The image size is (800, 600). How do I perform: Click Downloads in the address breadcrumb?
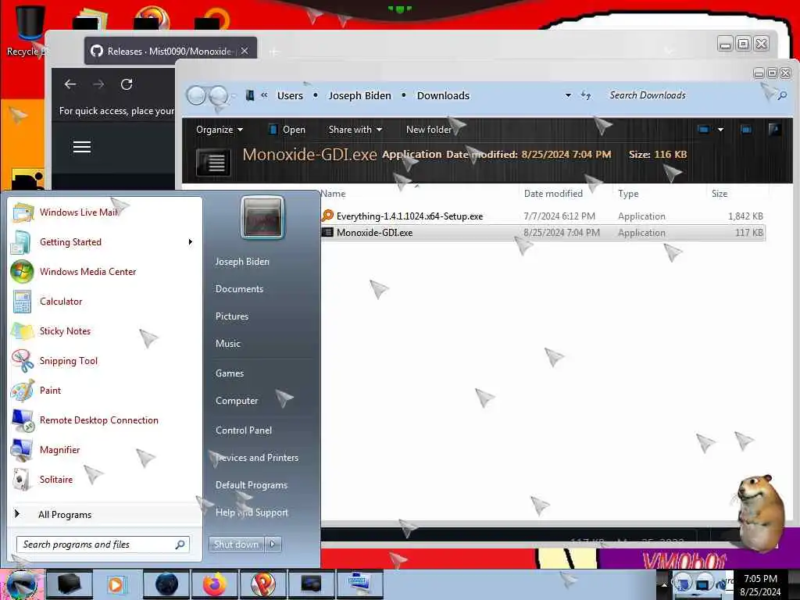pyautogui.click(x=443, y=95)
